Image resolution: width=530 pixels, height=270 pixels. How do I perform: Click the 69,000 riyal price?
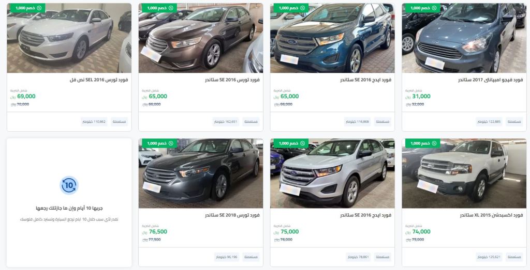tap(26, 97)
